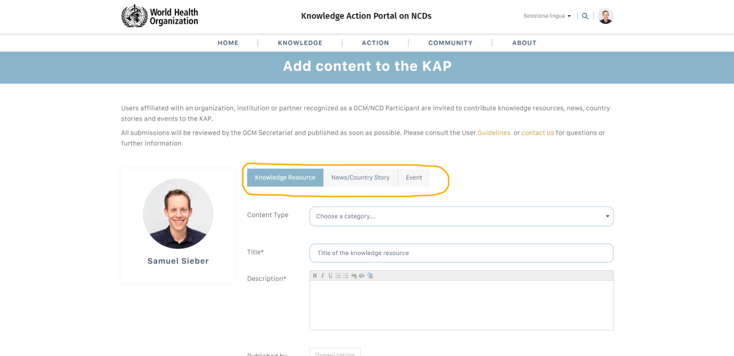Image resolution: width=734 pixels, height=356 pixels.
Task: Click the remove formatting icon
Action: pos(369,276)
